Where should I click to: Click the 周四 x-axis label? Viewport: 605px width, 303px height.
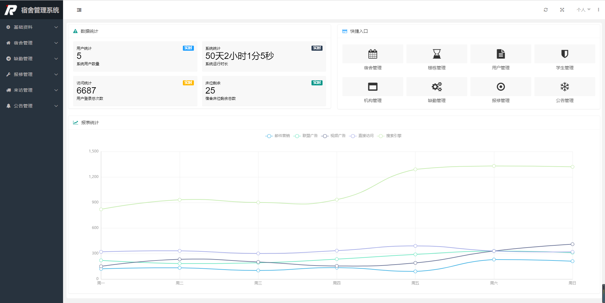(x=337, y=283)
